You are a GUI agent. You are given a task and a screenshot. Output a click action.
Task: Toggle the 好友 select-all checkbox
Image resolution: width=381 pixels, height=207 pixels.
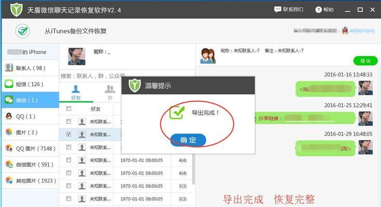(x=69, y=109)
